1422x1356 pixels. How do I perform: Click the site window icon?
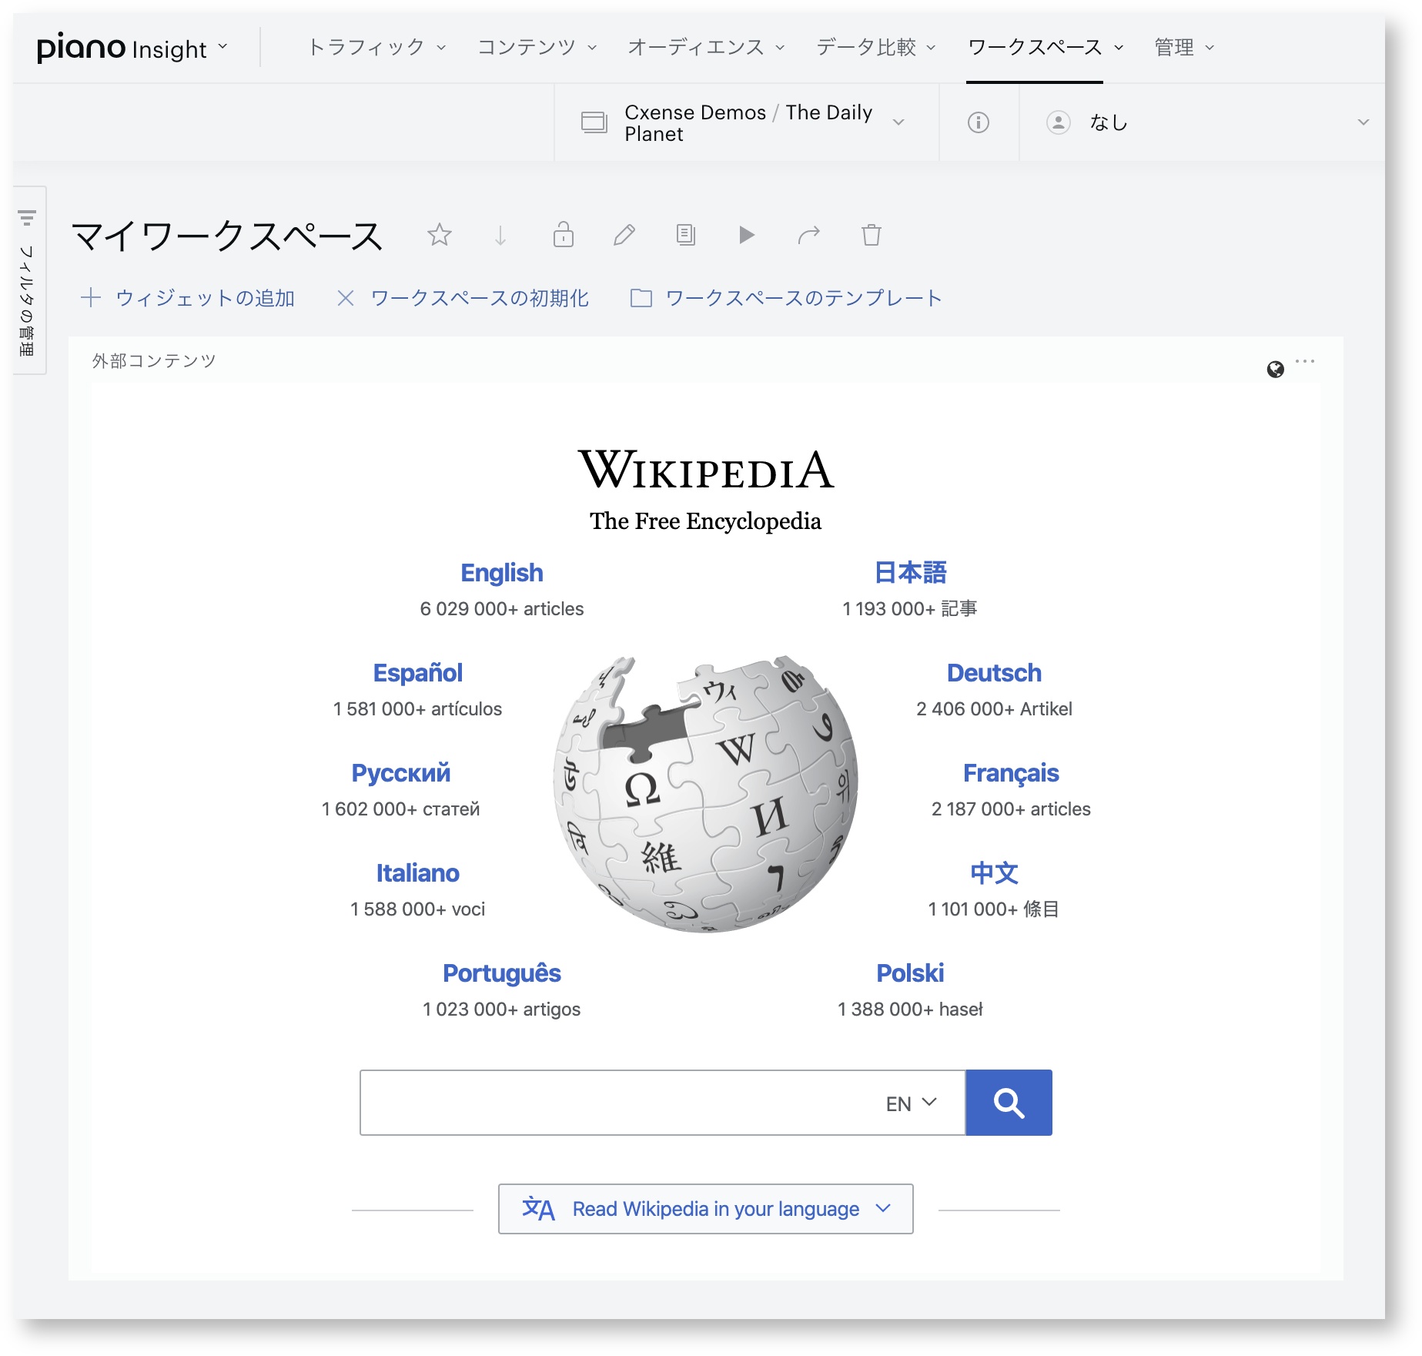pyautogui.click(x=594, y=122)
